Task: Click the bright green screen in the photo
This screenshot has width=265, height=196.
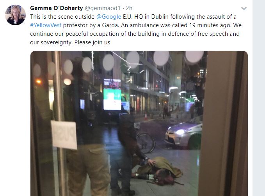Action: 112,99
